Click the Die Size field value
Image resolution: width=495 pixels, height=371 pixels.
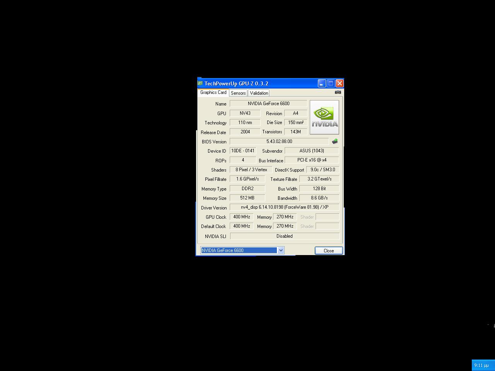pyautogui.click(x=295, y=123)
